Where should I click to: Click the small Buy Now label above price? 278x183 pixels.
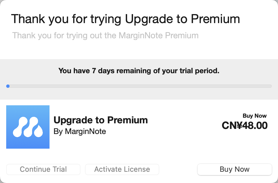click(x=255, y=116)
